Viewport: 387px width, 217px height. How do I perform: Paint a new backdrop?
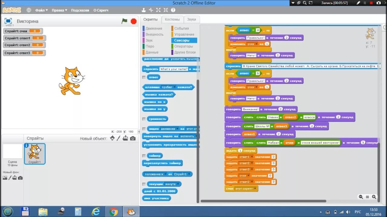tap(10, 178)
